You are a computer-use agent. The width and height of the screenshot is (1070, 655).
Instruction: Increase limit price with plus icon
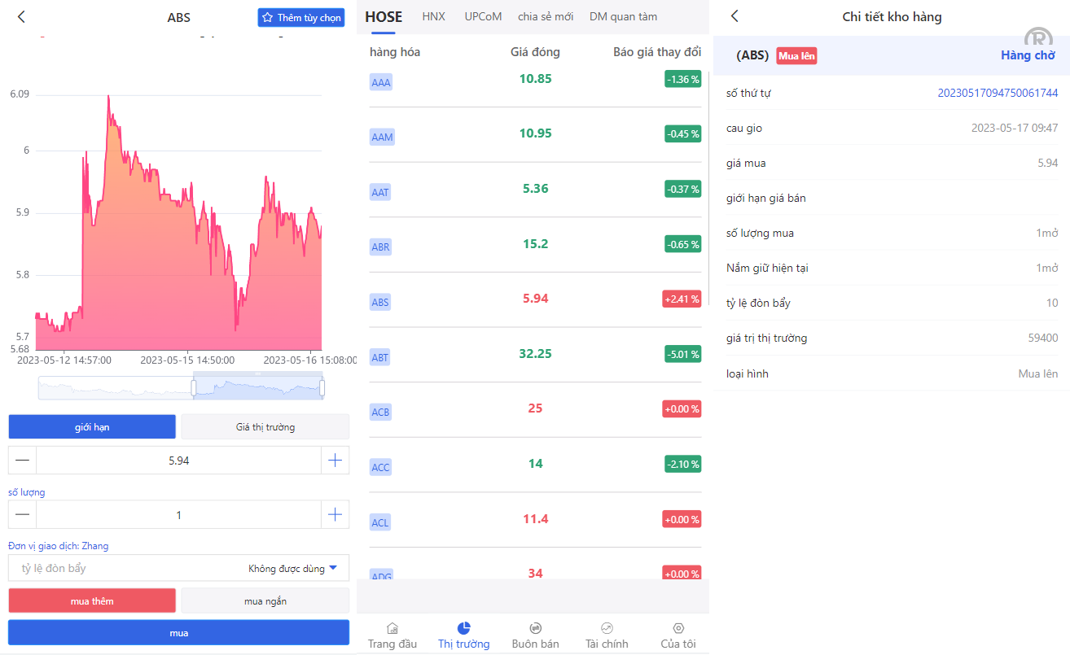coord(335,461)
